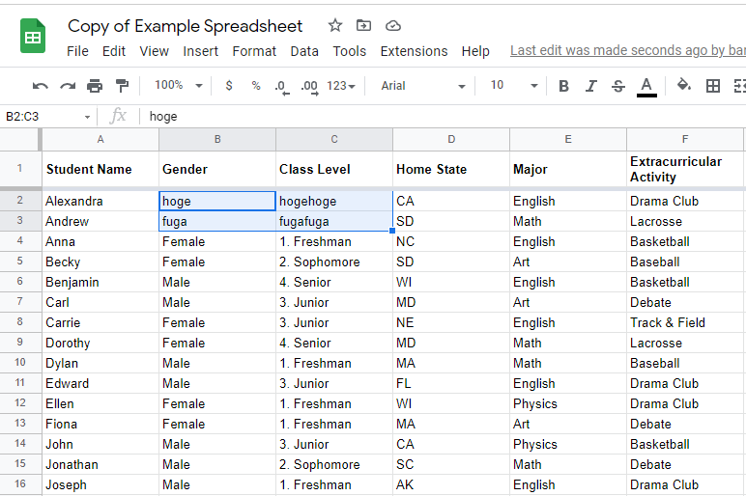Open the 100% zoom dropdown
The width and height of the screenshot is (746, 496).
(x=179, y=86)
